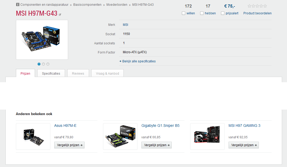287x167 pixels.
Task: Open the MSI brand link
Action: 125,25
